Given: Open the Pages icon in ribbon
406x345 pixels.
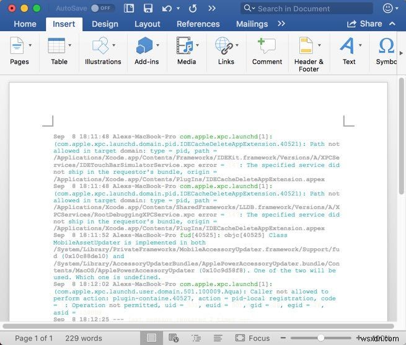Looking at the screenshot, I should [17, 45].
